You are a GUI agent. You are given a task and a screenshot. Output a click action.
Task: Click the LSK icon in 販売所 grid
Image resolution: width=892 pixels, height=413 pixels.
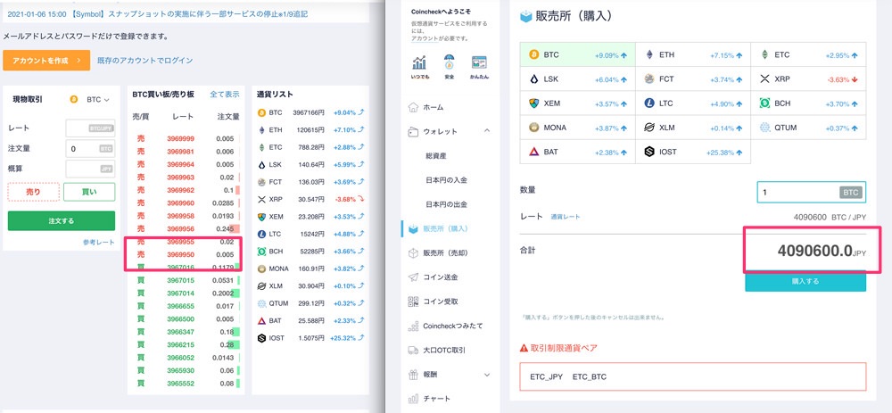pos(533,79)
